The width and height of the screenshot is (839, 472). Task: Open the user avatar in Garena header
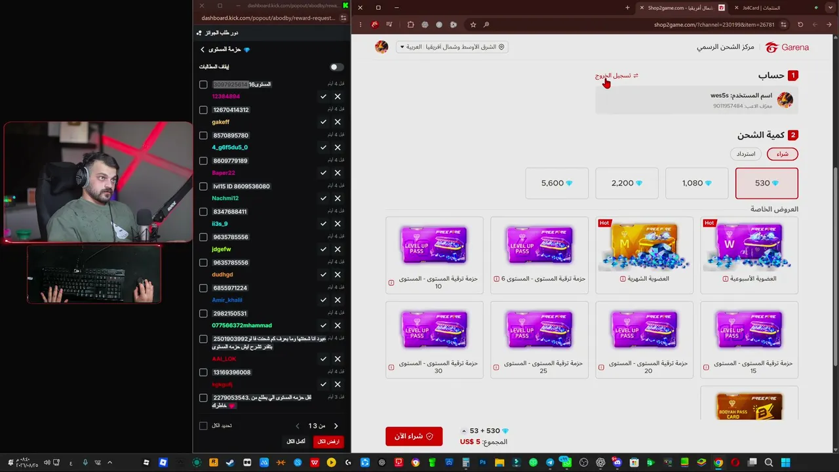point(381,47)
